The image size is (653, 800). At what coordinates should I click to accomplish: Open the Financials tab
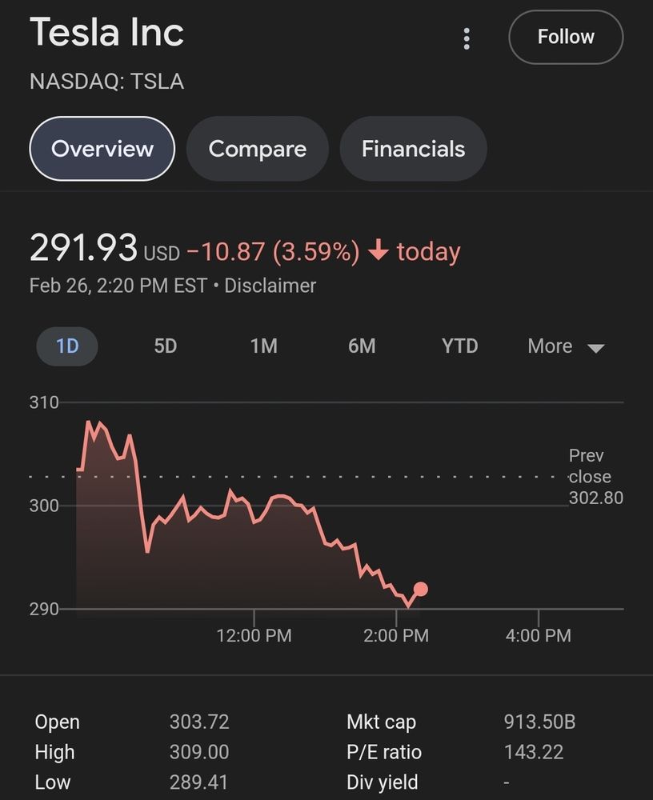pos(413,149)
